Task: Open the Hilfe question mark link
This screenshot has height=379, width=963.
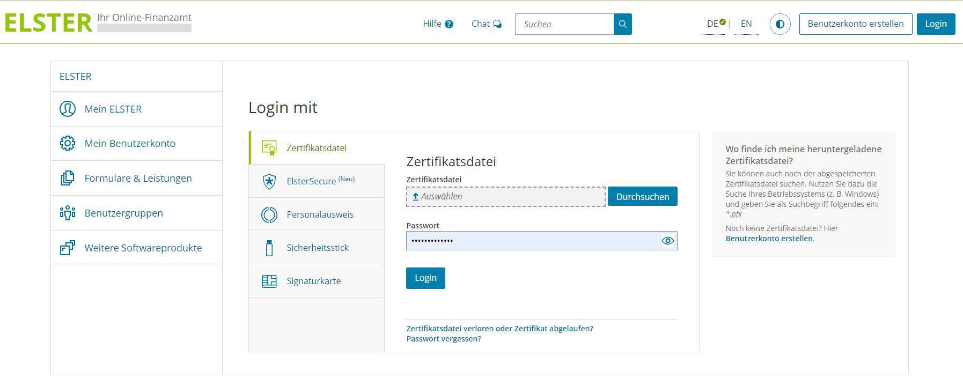Action: 438,24
